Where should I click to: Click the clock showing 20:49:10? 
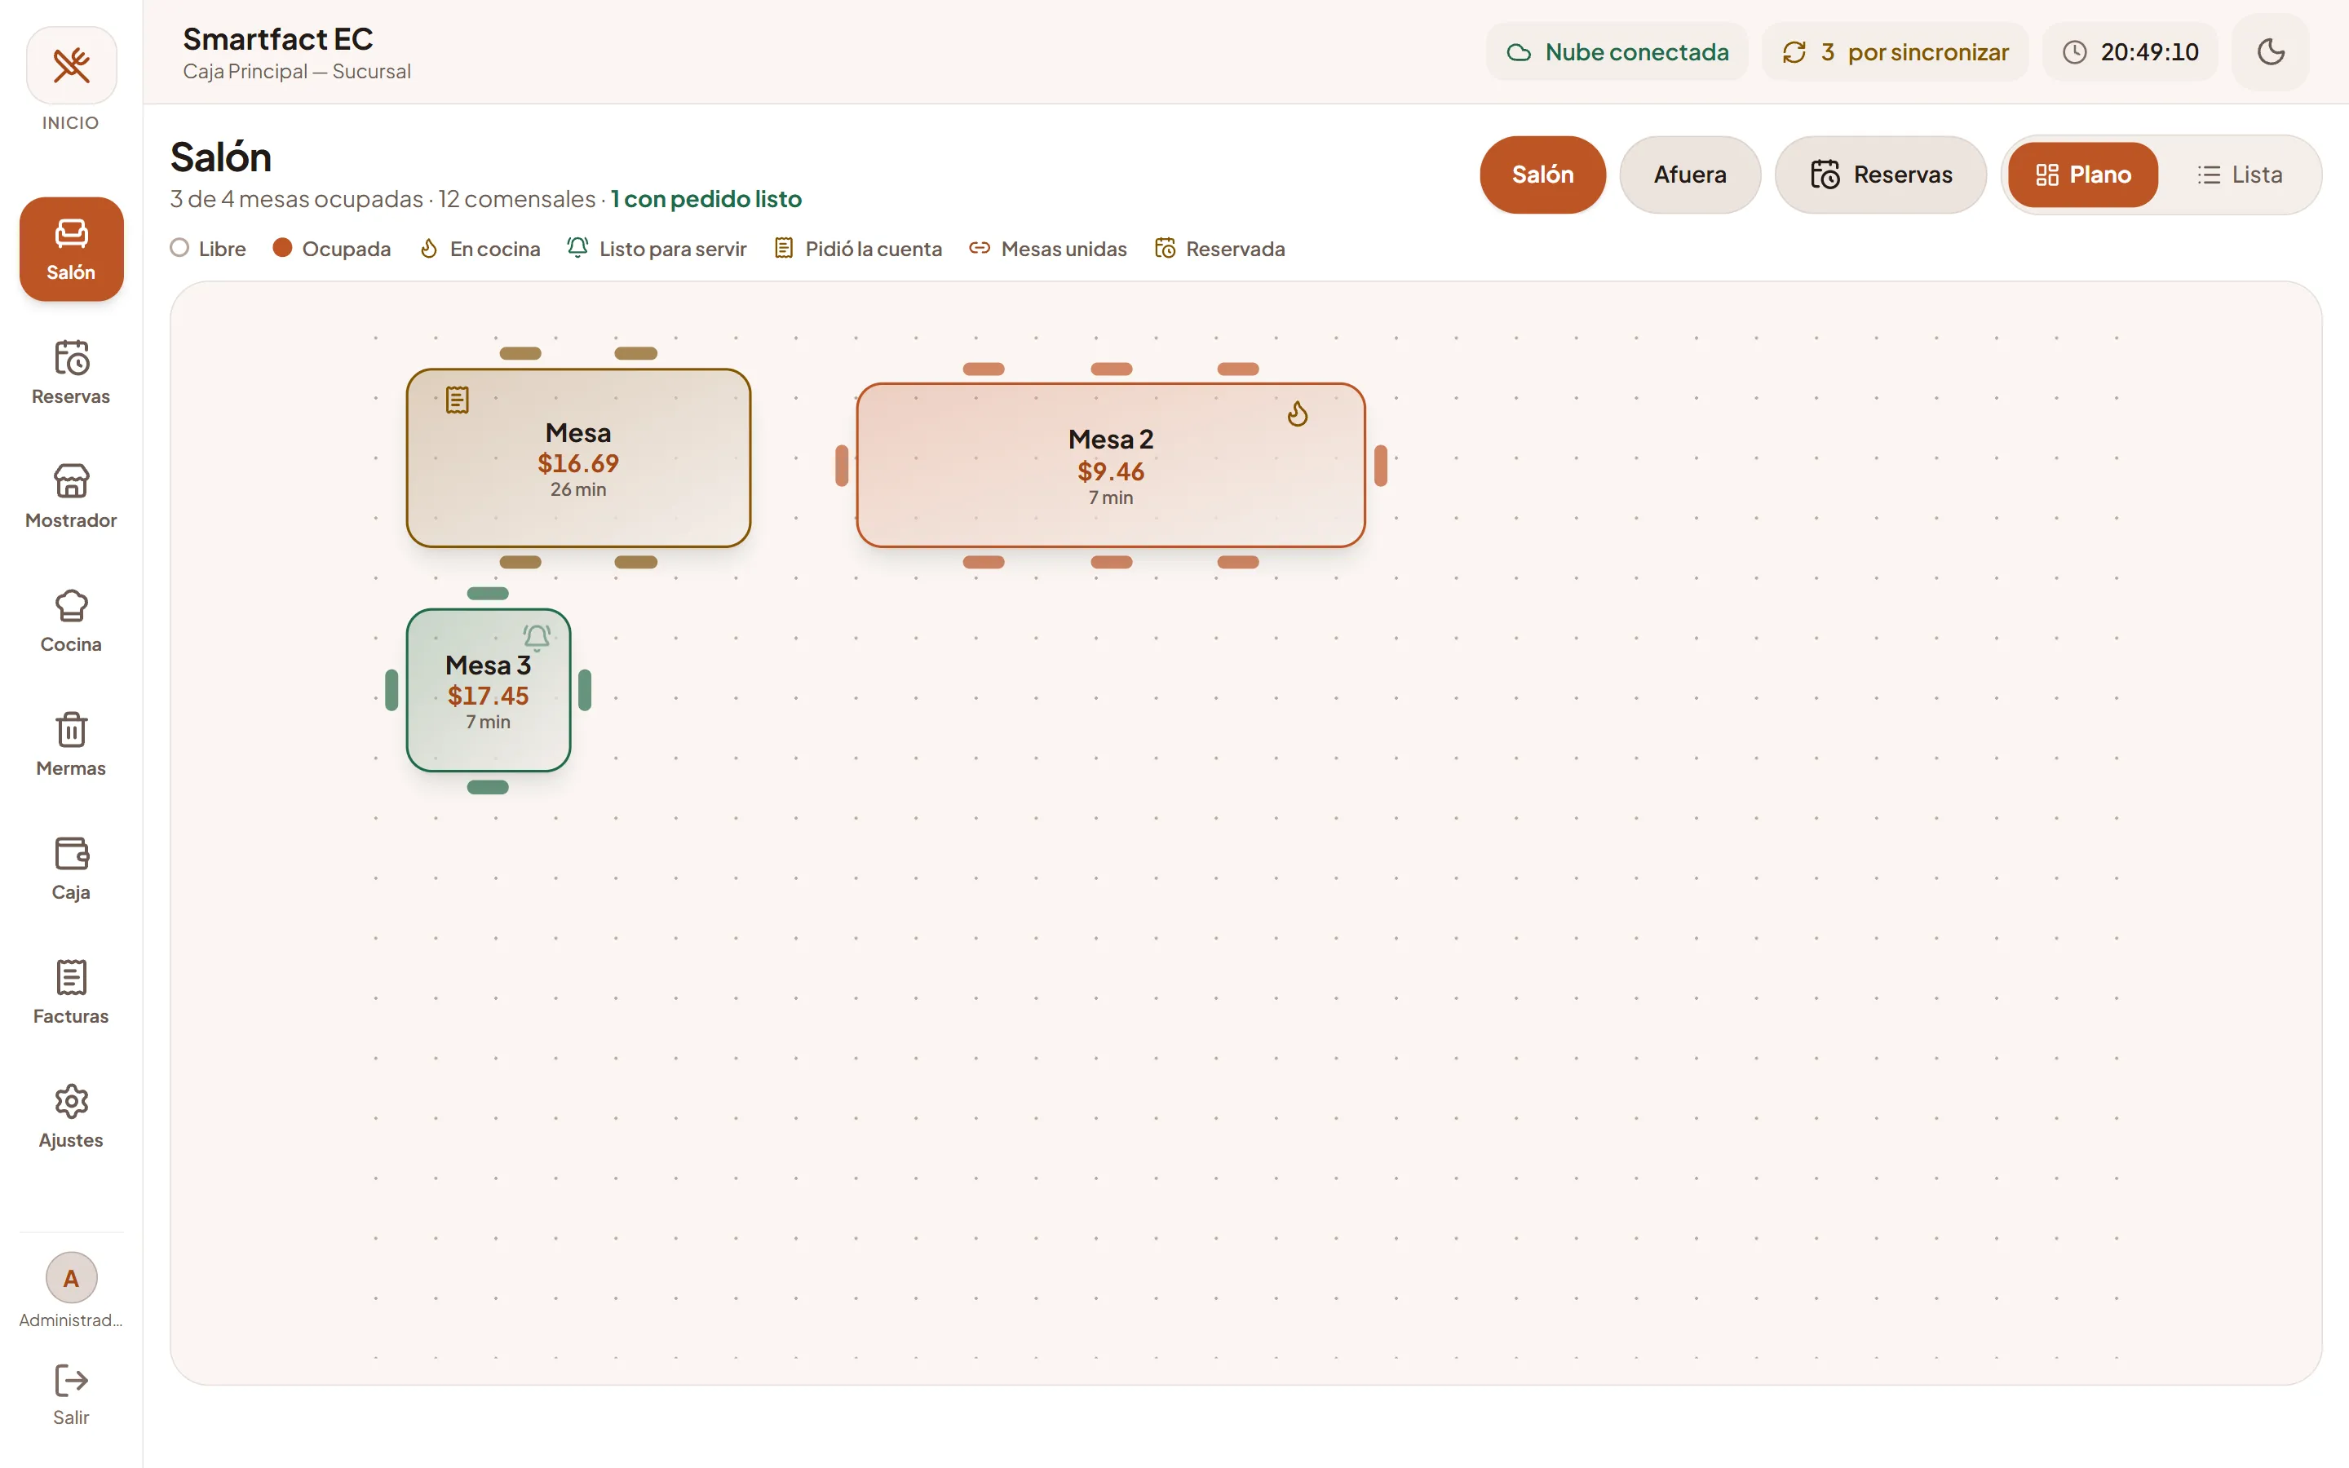pos(2130,51)
